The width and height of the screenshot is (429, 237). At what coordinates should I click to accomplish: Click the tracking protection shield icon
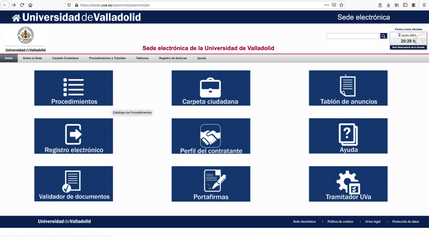pos(69,5)
